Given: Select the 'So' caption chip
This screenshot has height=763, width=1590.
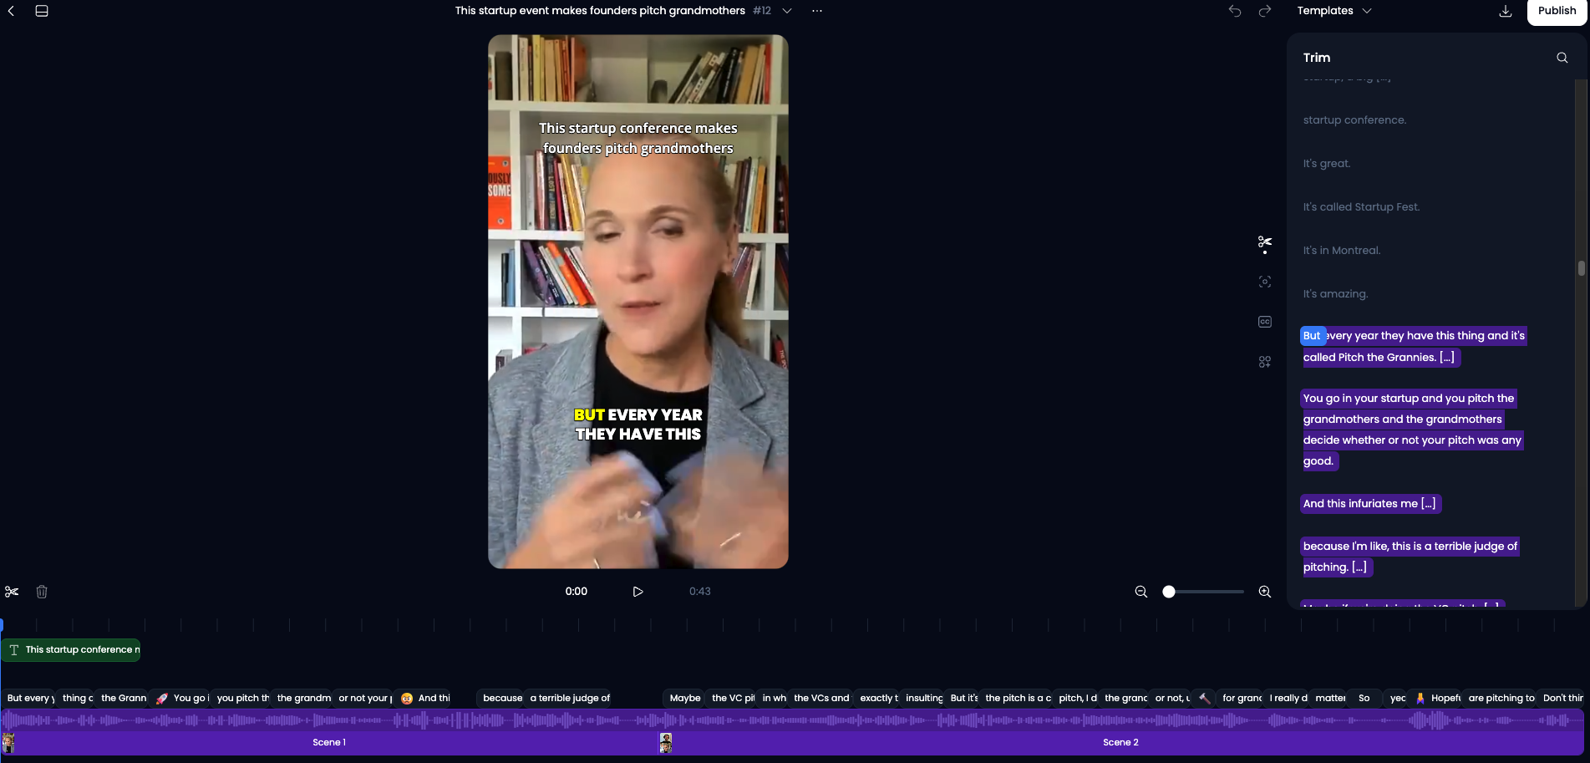Looking at the screenshot, I should pyautogui.click(x=1364, y=698).
